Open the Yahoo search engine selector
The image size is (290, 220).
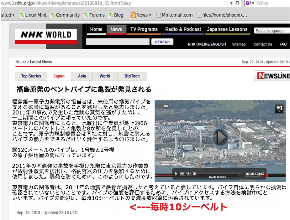coord(250,3)
